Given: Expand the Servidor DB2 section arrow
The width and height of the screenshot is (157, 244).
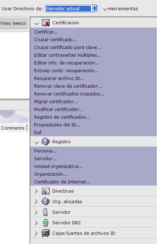Looking at the screenshot, I should pyautogui.click(x=36, y=223).
